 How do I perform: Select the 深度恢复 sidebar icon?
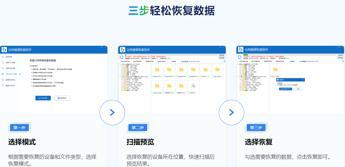point(3,57)
